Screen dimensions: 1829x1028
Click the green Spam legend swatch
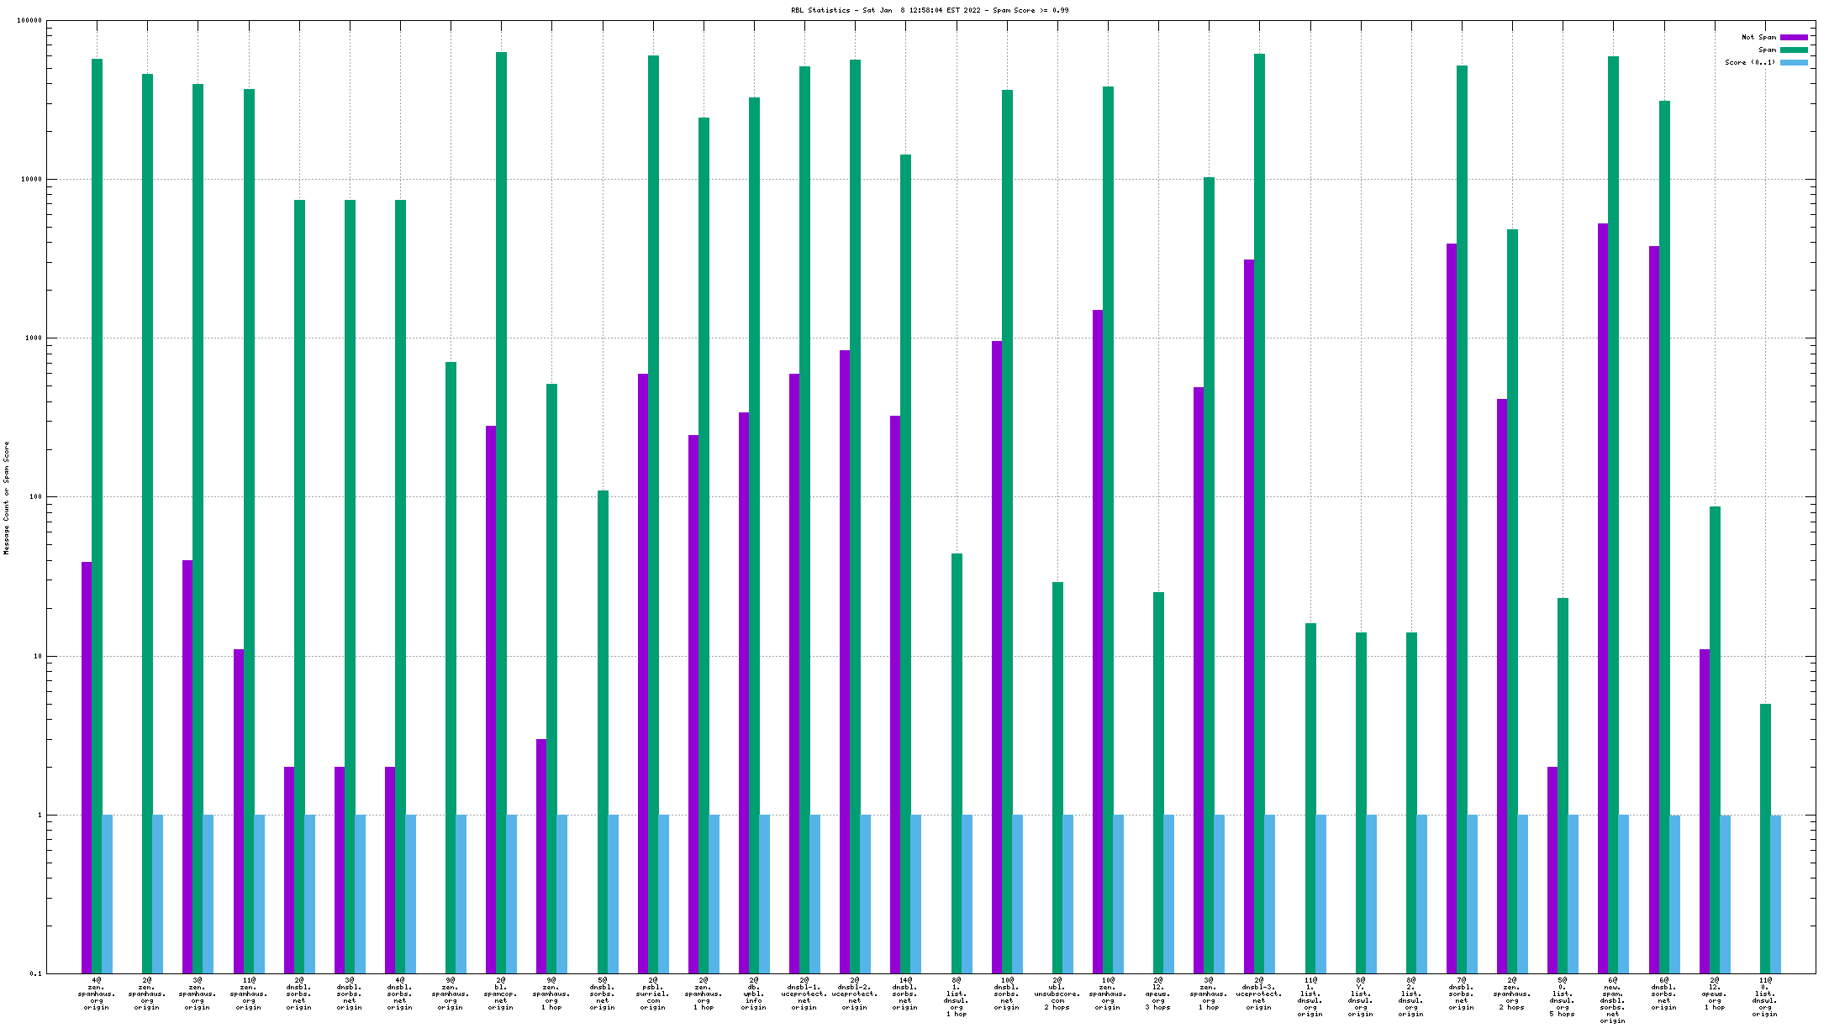(1794, 50)
